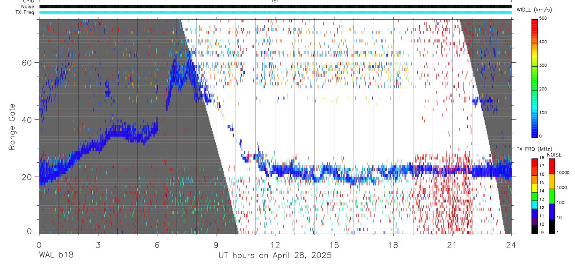Click the '15' label on the UT hours axis

[334, 244]
